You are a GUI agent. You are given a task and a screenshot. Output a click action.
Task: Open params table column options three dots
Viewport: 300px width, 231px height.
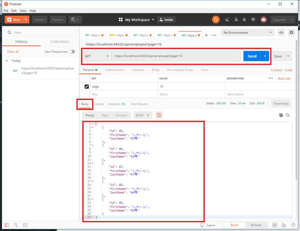point(270,78)
